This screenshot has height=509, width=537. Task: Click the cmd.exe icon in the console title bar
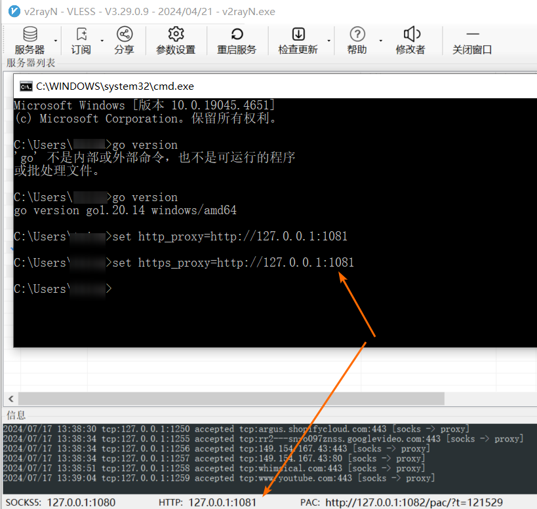point(26,86)
